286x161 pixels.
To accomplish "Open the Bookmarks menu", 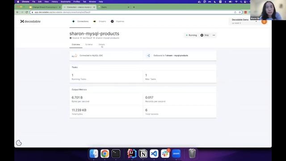I will point(66,2).
